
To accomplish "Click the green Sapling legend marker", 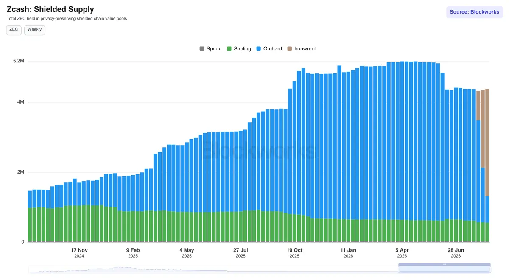I will [x=229, y=49].
